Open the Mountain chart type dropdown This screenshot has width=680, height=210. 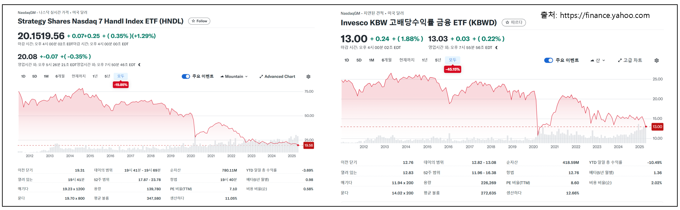234,76
